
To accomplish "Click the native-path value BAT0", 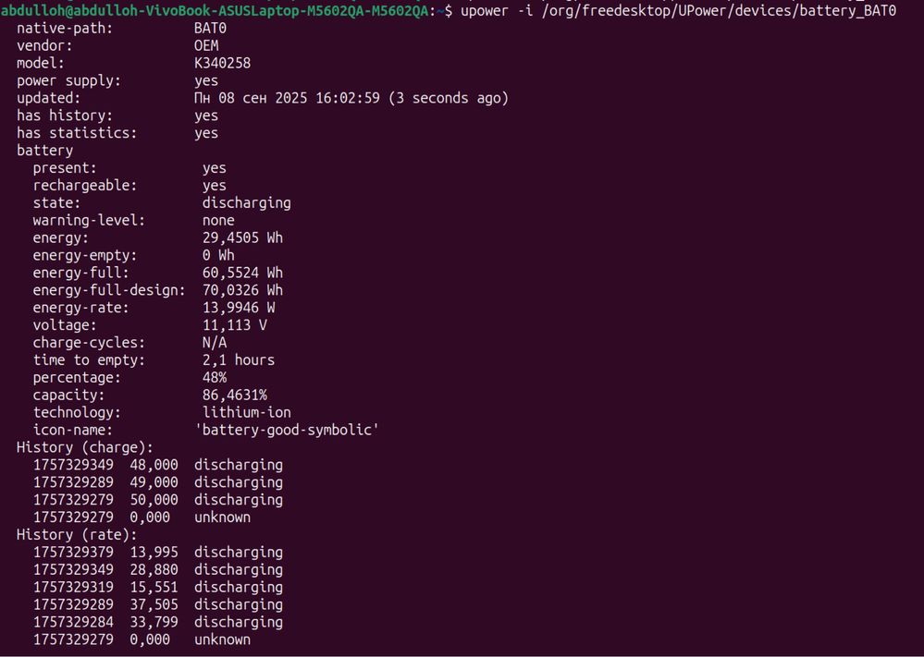I will click(210, 29).
